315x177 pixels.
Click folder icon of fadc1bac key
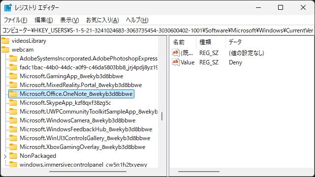pyautogui.click(x=13, y=67)
